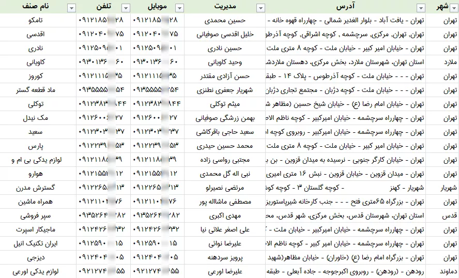Screen dimensions: 459x278
Task: Select business name cell هوارو
Action: click(38, 174)
